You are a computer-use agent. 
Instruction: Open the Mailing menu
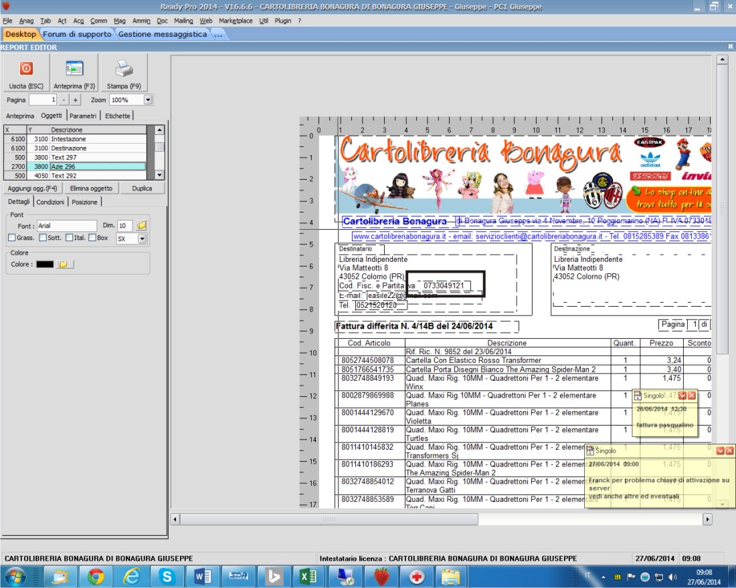(183, 21)
